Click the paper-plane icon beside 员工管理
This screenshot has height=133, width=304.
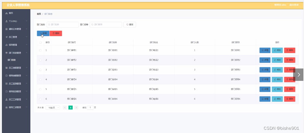6,37
